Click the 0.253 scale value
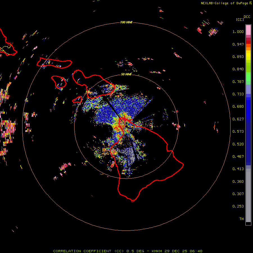This screenshot has height=253, width=253. point(238,206)
